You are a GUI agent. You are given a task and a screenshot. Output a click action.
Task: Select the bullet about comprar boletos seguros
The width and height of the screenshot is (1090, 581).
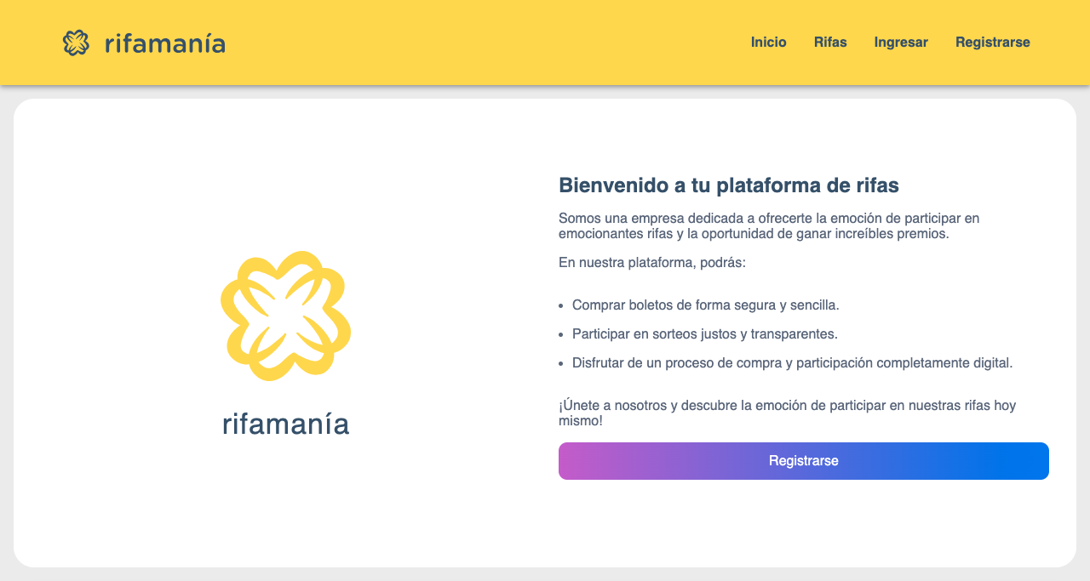[705, 304]
